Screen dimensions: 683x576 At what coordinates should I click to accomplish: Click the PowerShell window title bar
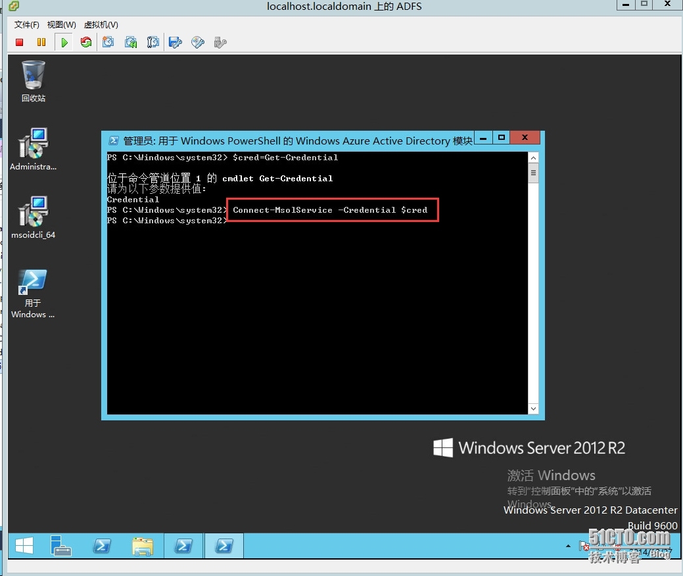click(298, 141)
